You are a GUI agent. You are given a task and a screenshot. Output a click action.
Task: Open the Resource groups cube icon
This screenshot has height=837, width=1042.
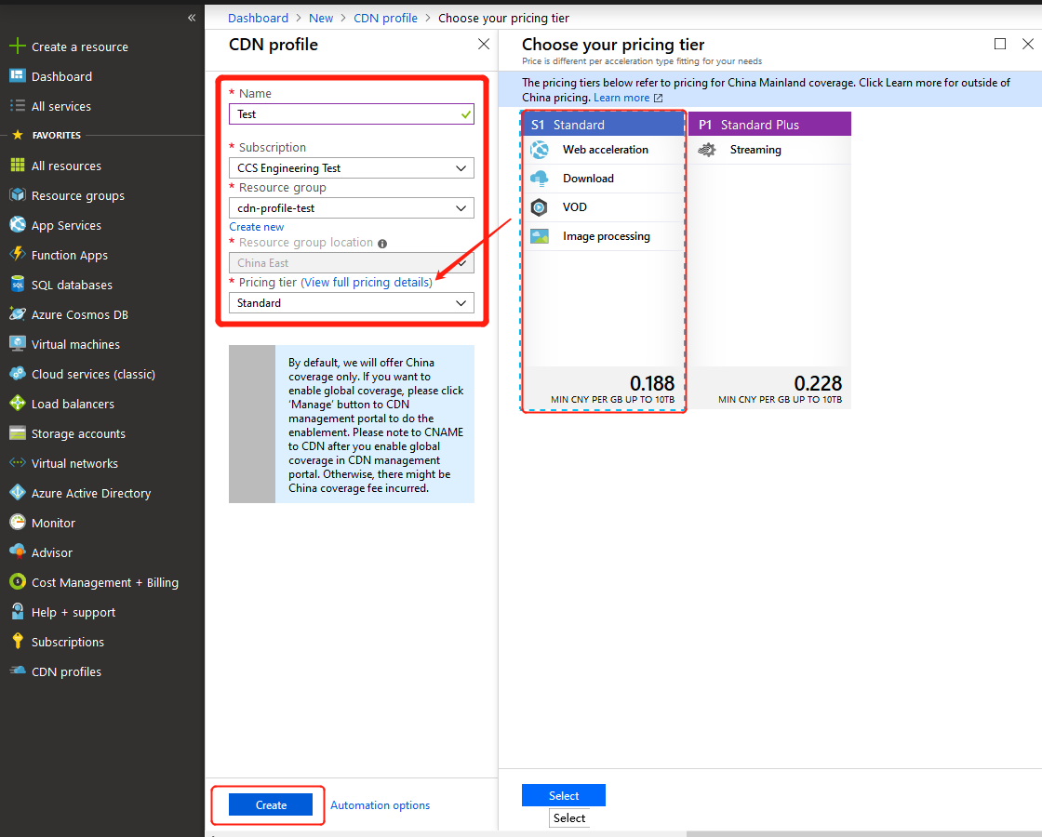(18, 195)
